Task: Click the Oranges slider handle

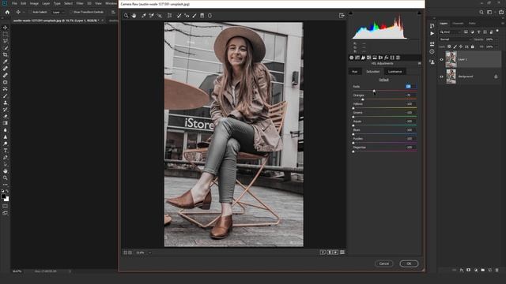Action: (x=363, y=99)
